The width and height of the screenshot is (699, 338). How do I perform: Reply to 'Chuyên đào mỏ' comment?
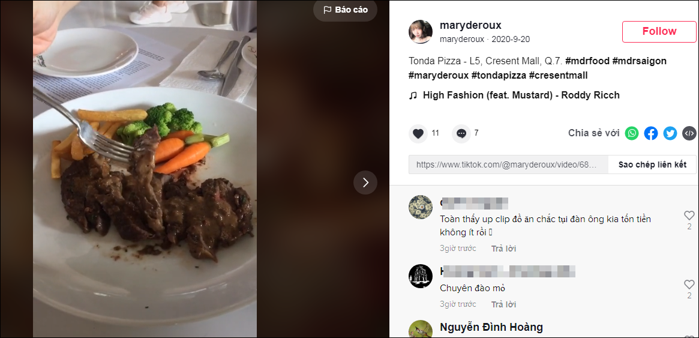(503, 304)
